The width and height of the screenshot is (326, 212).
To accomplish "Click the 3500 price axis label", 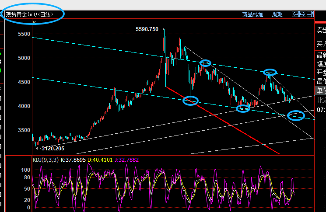I will [x=24, y=130].
